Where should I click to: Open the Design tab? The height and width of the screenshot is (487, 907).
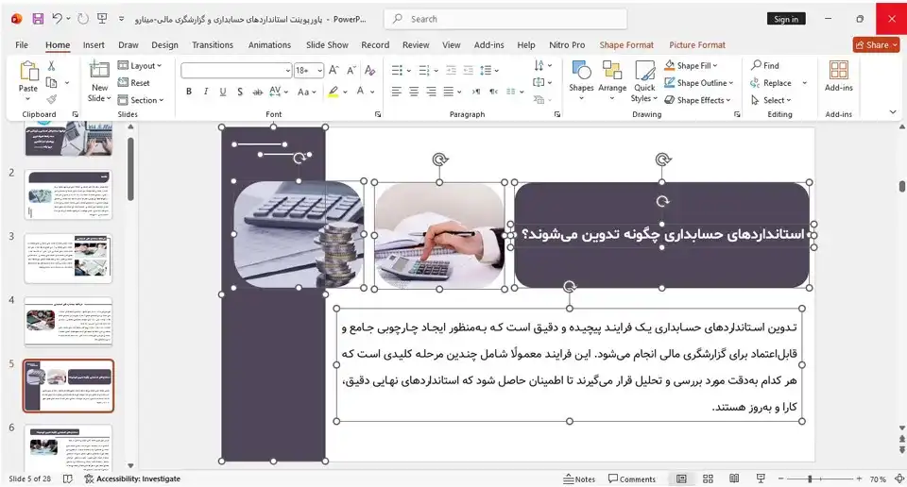[164, 45]
